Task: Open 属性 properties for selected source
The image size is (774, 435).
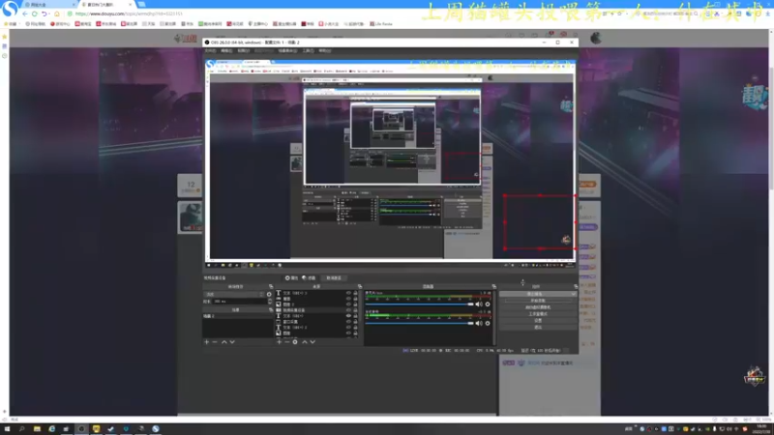Action: click(x=292, y=278)
